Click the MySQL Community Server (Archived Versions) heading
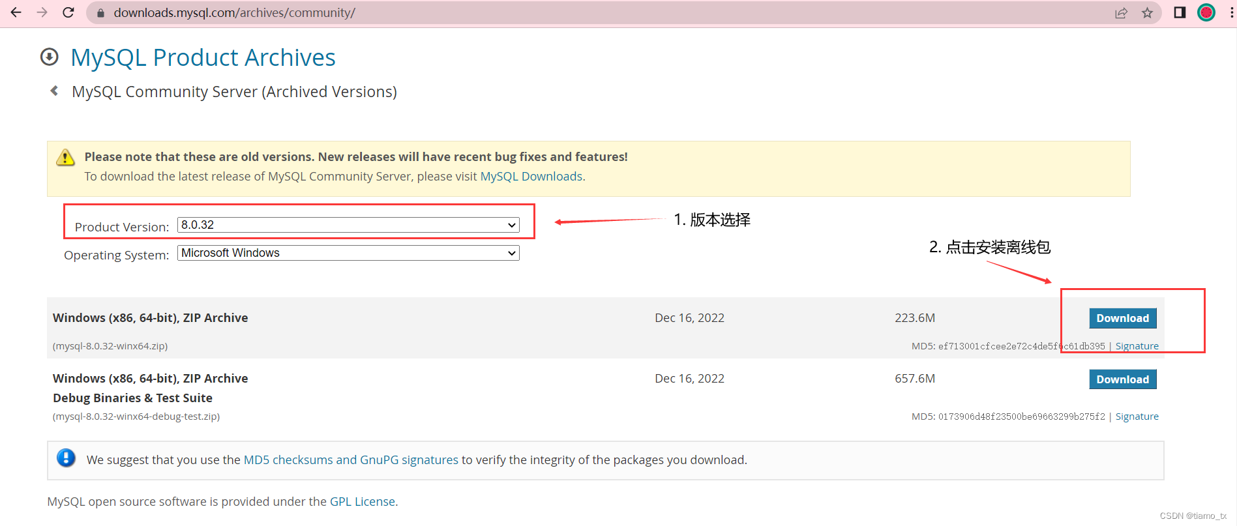This screenshot has width=1237, height=526. (234, 92)
